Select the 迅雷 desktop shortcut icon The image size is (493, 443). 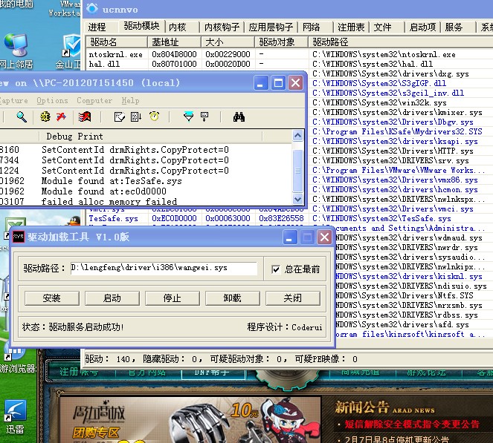(x=14, y=416)
